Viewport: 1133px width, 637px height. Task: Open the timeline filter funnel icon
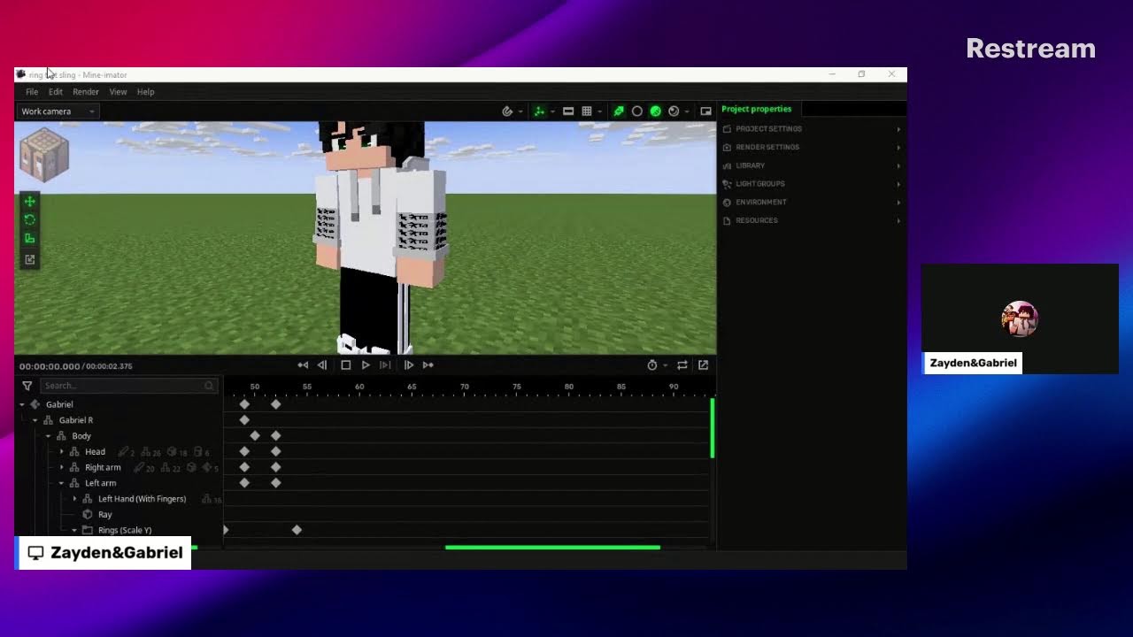27,386
